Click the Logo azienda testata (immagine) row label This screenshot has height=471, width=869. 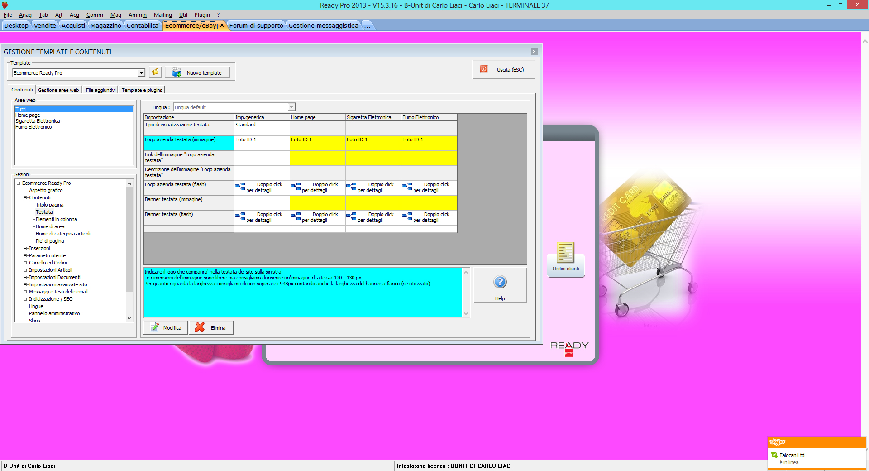coord(189,143)
